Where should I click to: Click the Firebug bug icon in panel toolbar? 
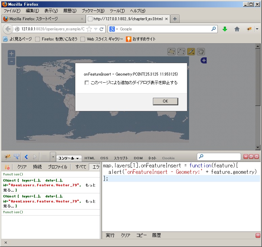(7, 157)
